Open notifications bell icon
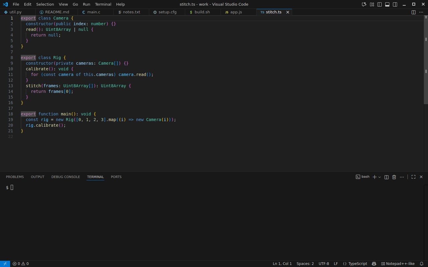Screen dimensions: 428x267 [x=422, y=264]
